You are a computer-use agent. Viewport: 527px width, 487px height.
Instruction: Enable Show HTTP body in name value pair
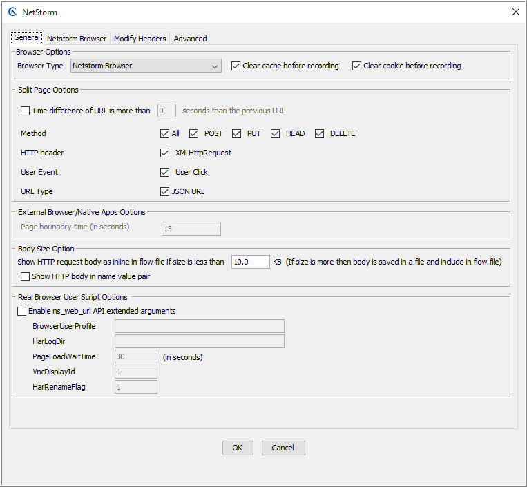point(25,276)
